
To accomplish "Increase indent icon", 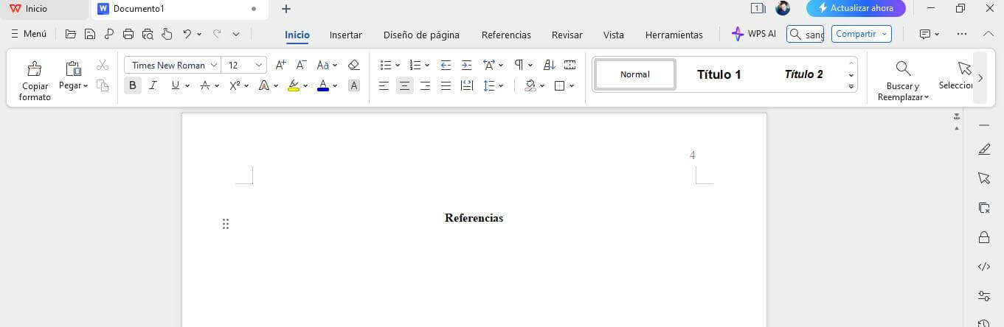I will 466,65.
